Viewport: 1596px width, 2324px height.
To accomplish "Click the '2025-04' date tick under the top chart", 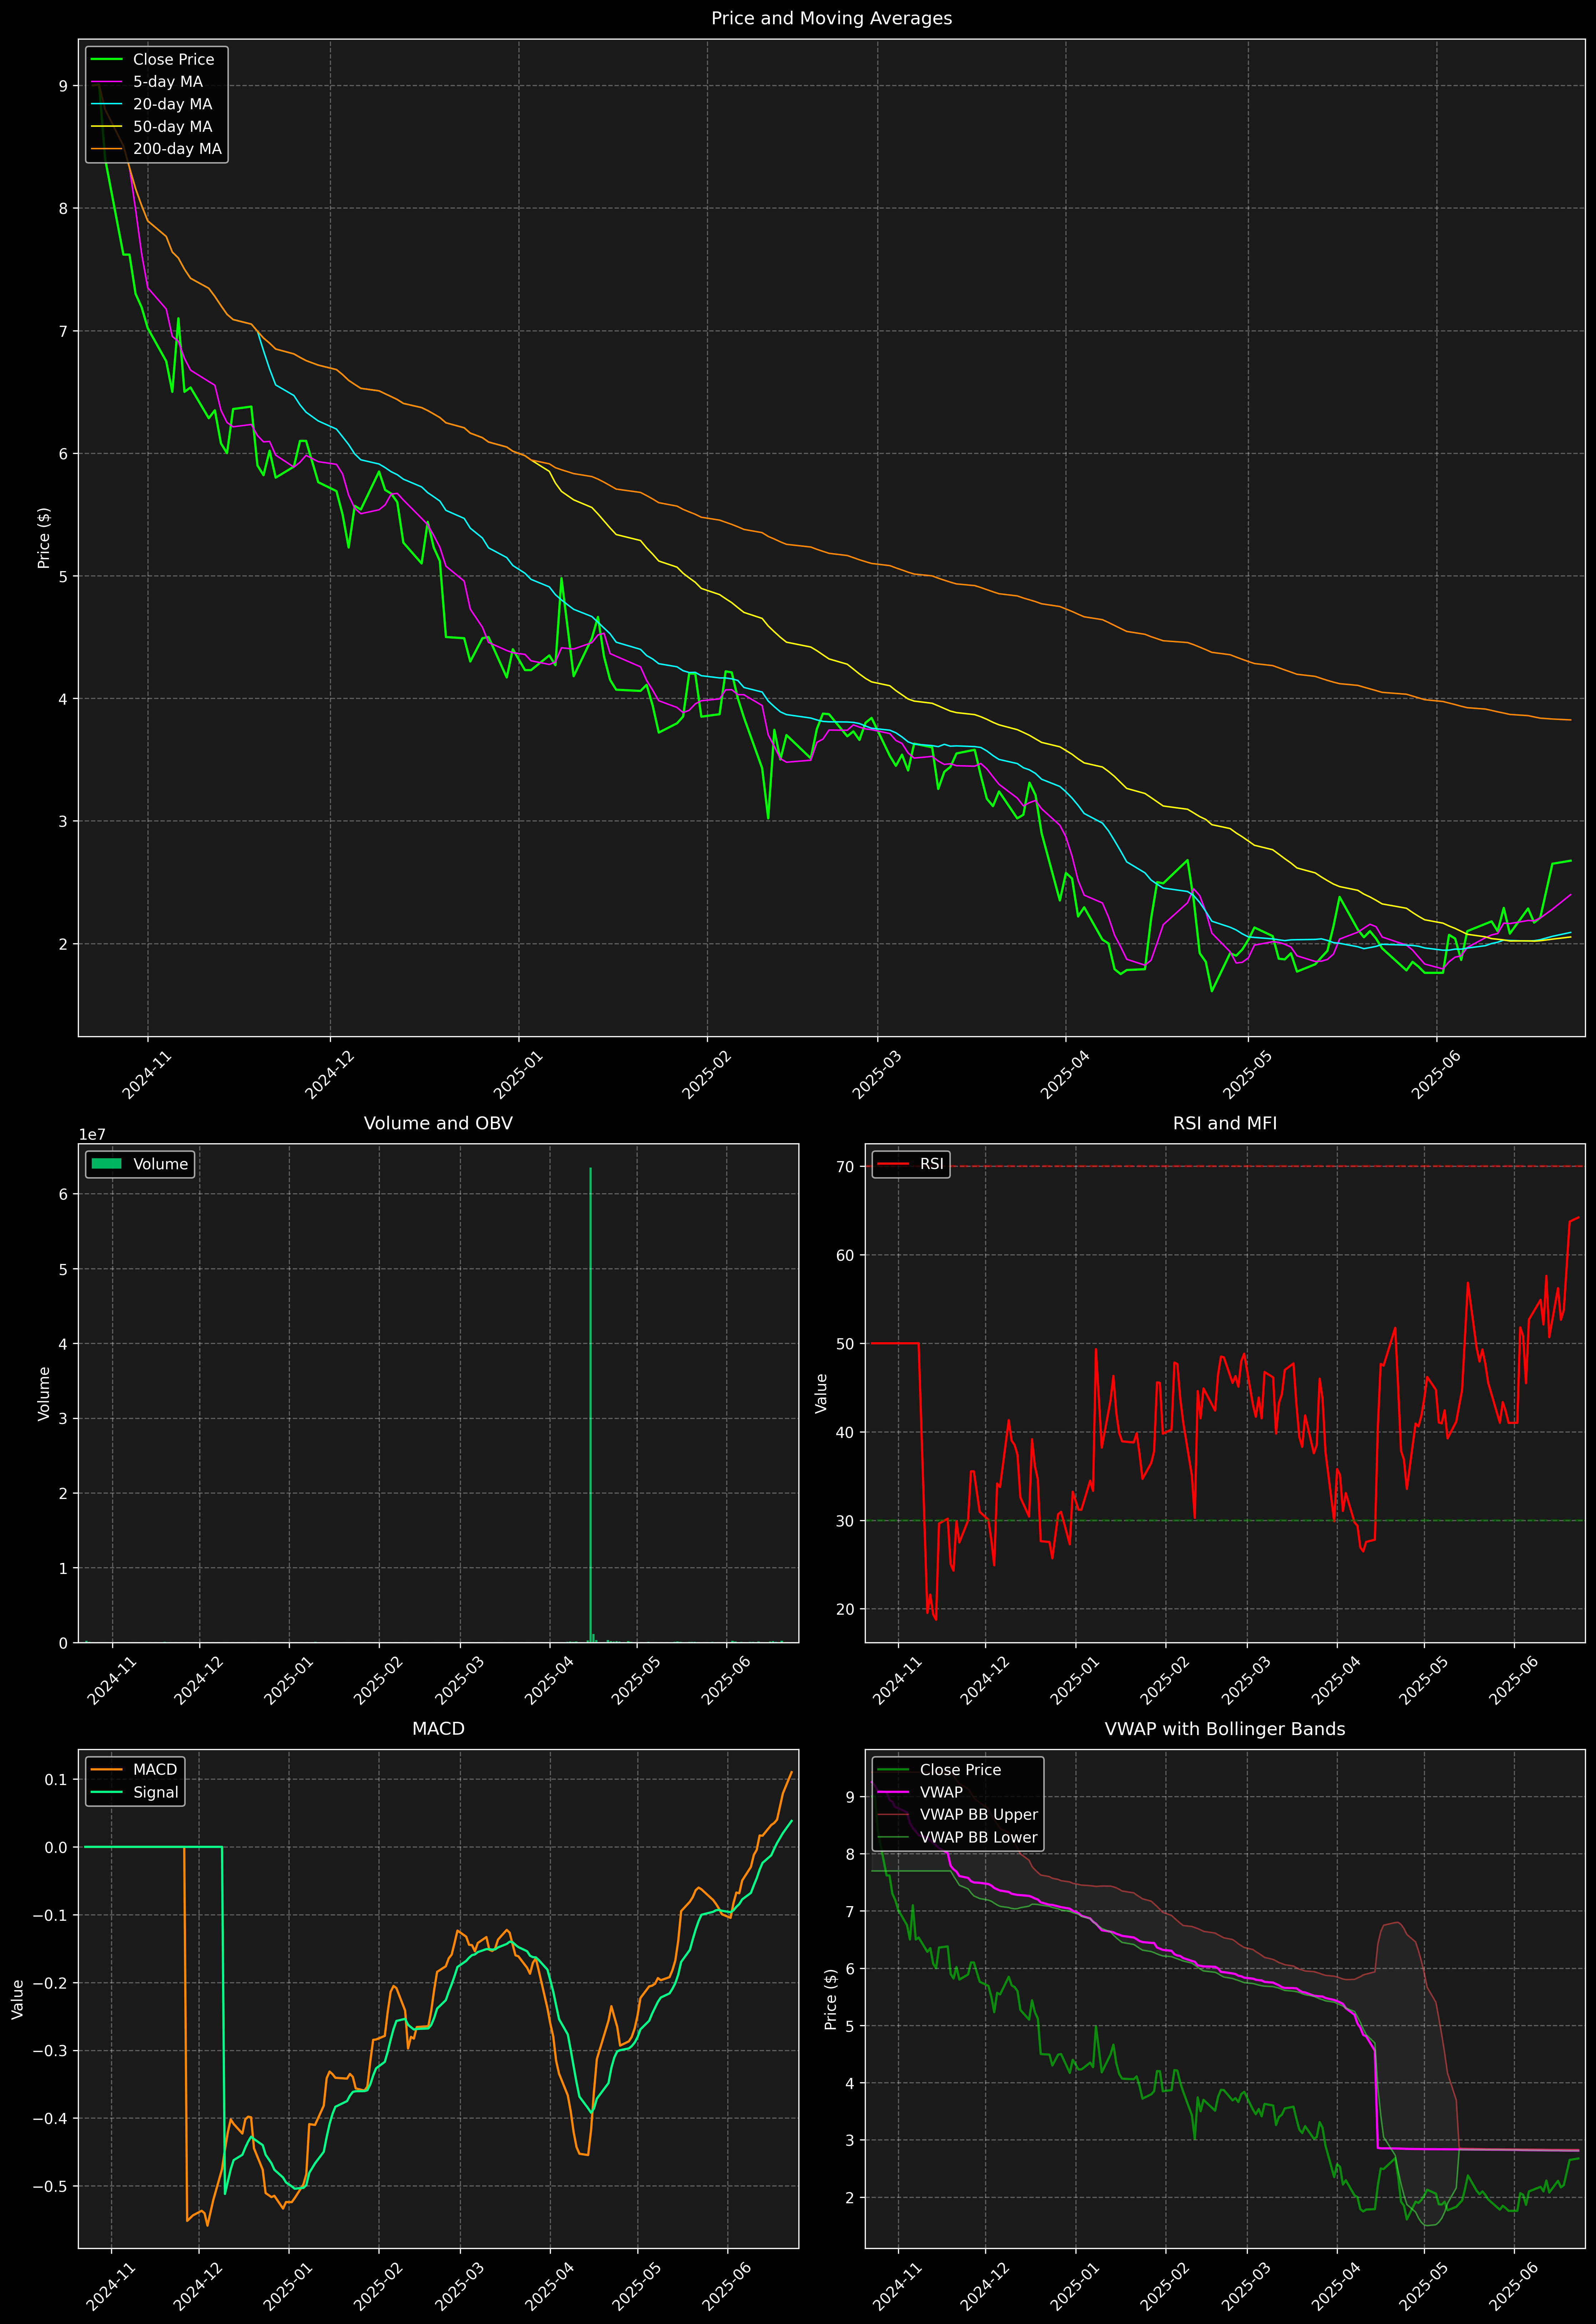I will [1065, 1075].
